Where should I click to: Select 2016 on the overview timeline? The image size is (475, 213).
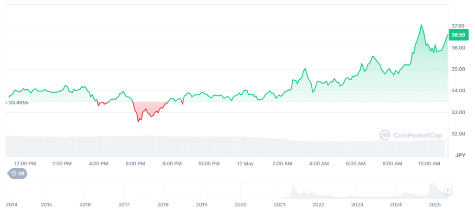pos(85,205)
